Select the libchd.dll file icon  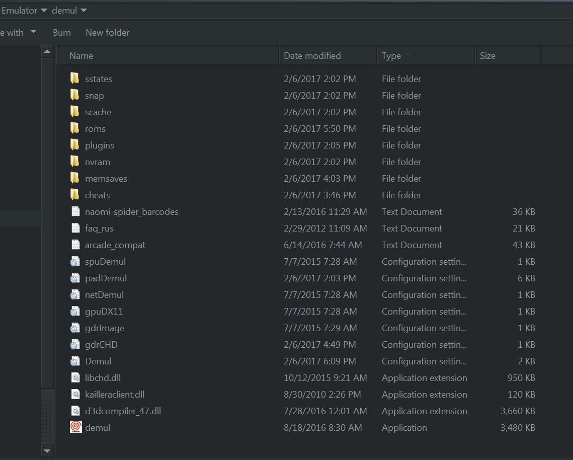(x=75, y=378)
